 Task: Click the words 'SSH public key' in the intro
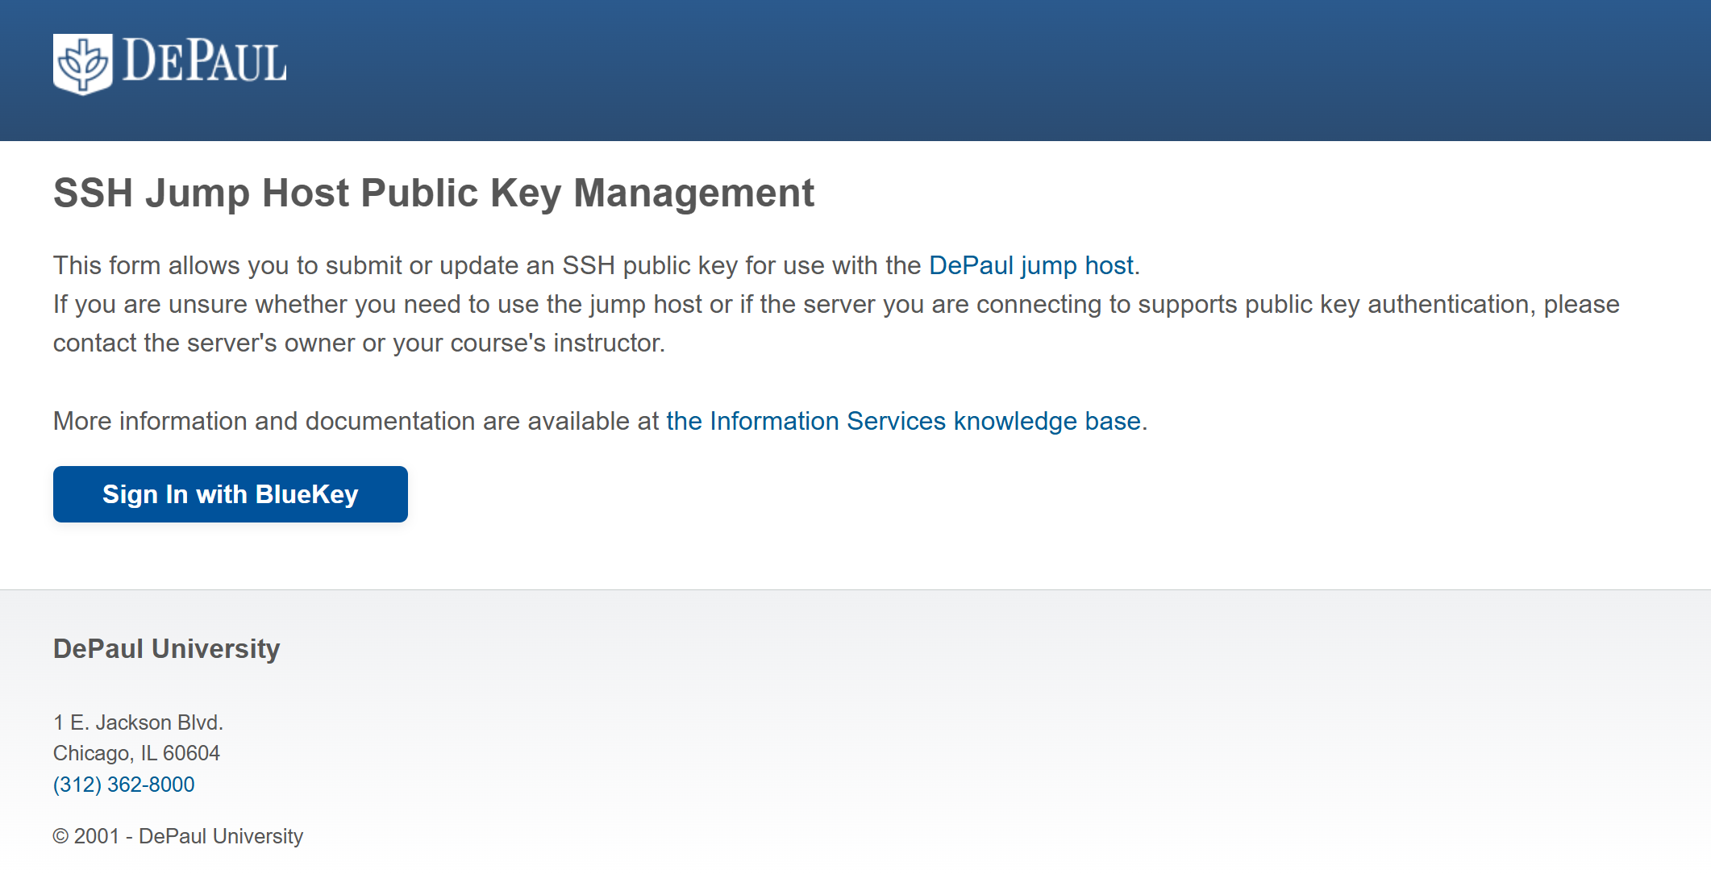tap(649, 265)
